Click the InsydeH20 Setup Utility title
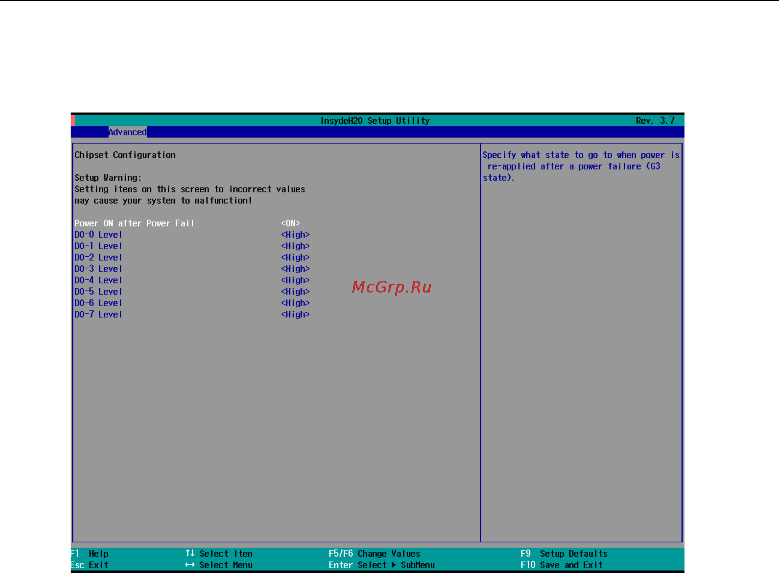 [375, 121]
